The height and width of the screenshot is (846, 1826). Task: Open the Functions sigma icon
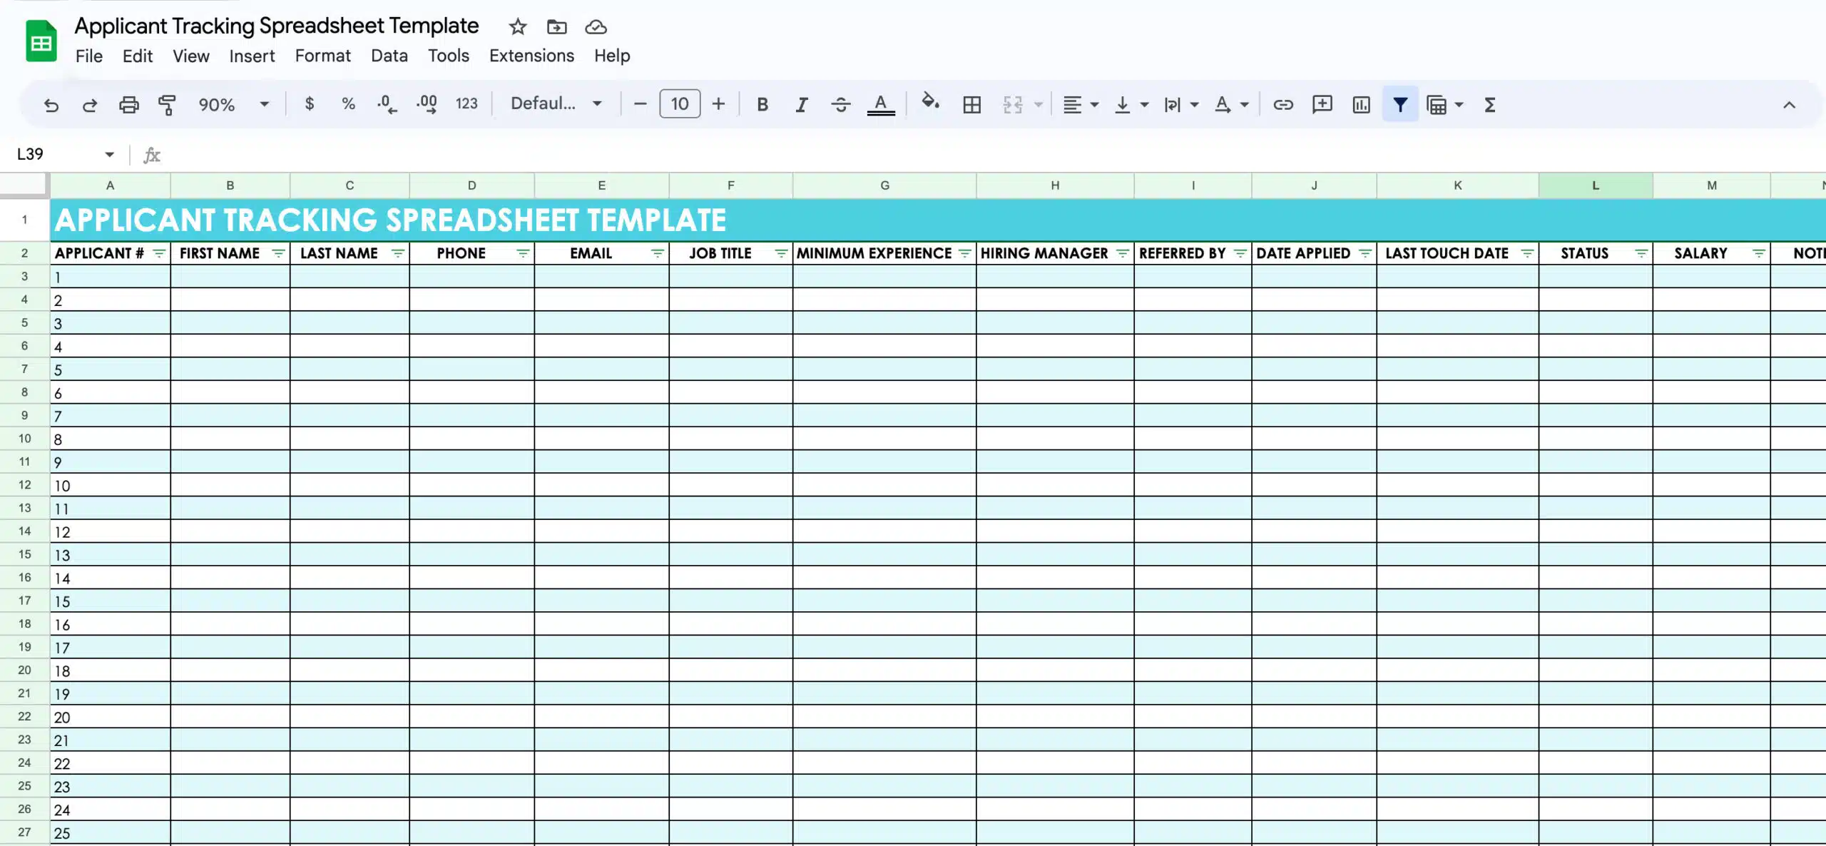click(x=1489, y=105)
